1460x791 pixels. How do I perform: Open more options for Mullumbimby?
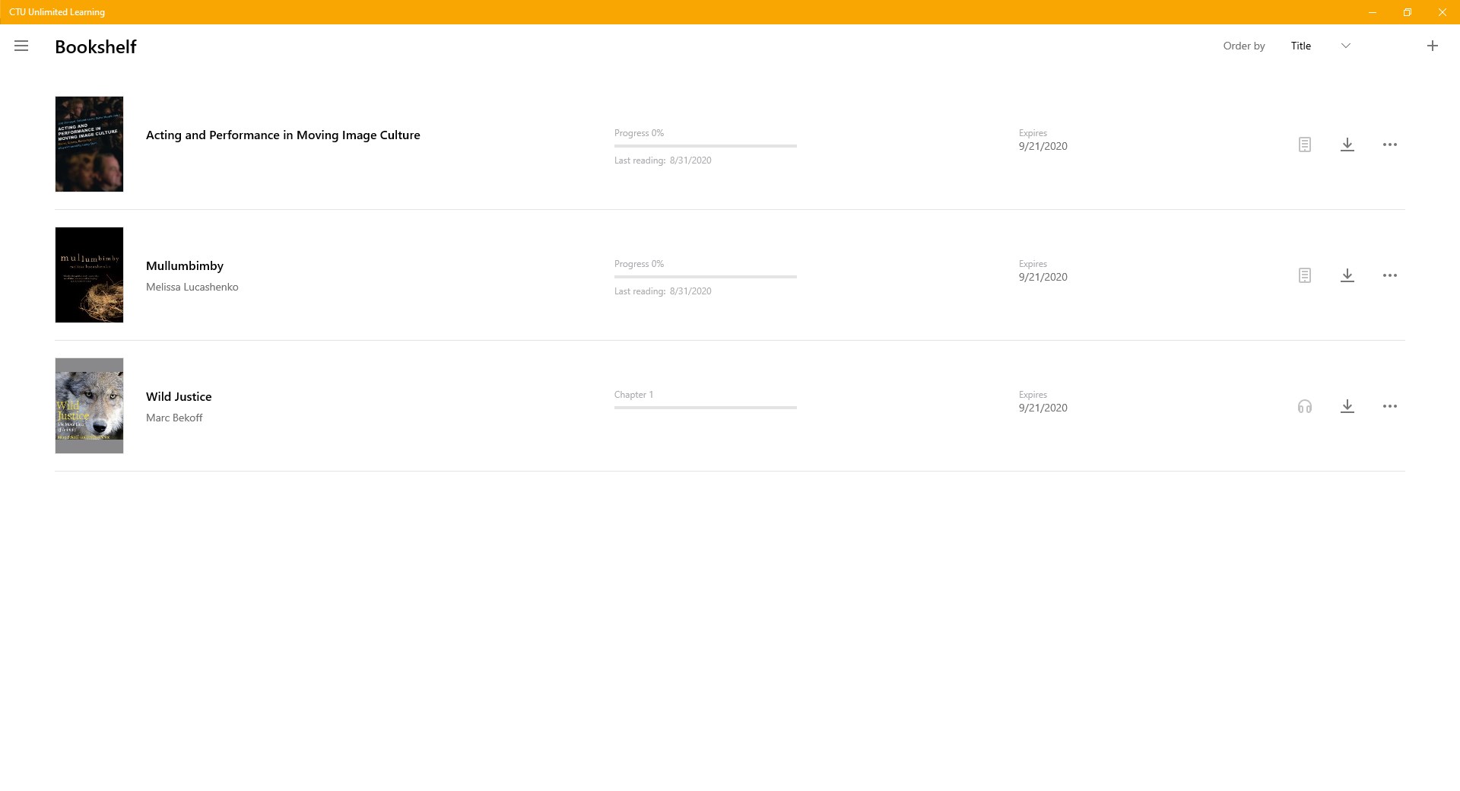click(1391, 275)
